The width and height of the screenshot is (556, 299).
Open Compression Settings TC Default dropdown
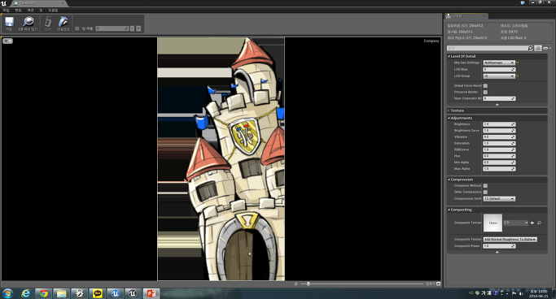point(499,198)
